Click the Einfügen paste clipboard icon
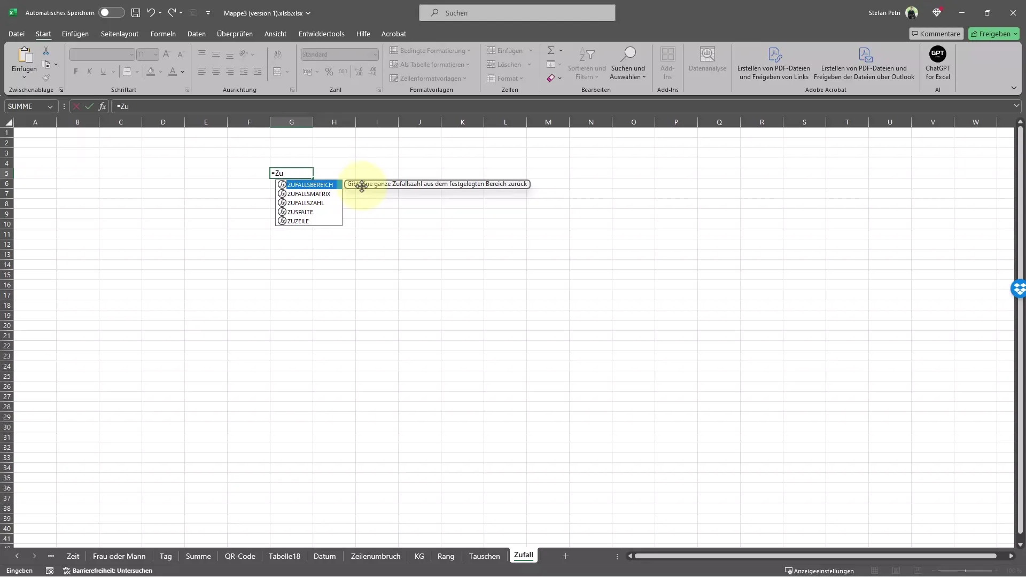This screenshot has width=1026, height=577. [25, 54]
